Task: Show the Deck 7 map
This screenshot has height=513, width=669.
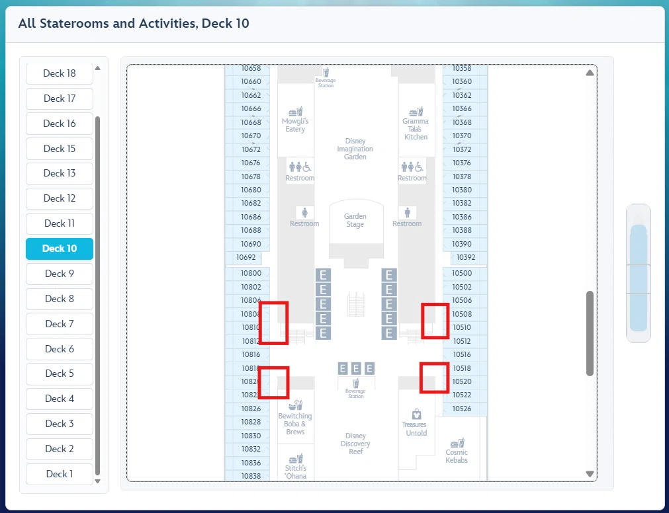Action: [60, 324]
